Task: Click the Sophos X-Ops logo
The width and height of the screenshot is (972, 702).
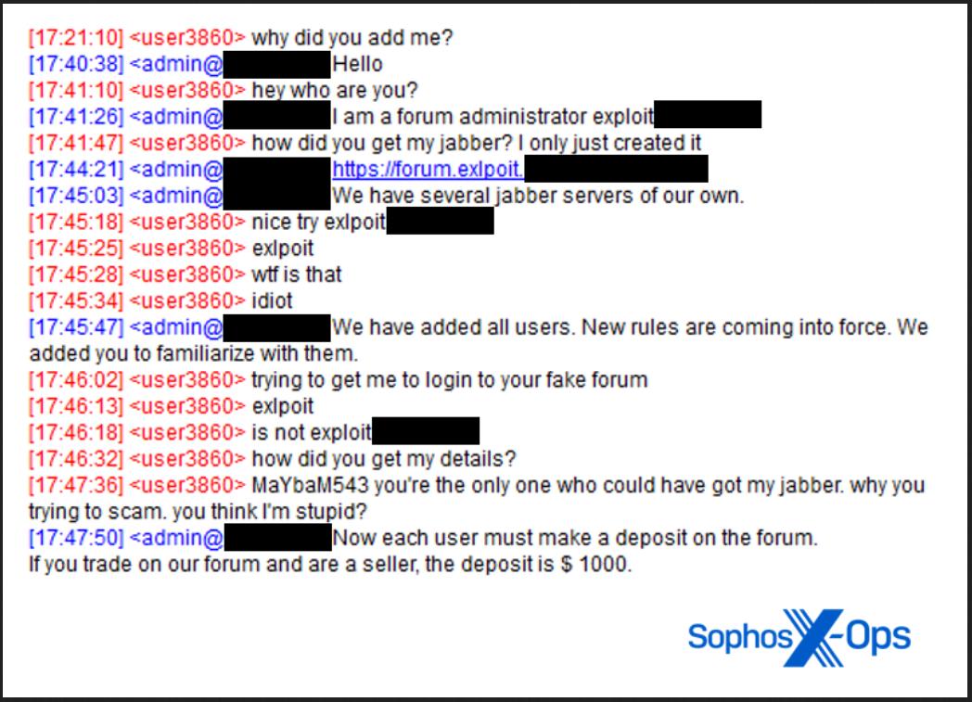Action: coord(799,637)
